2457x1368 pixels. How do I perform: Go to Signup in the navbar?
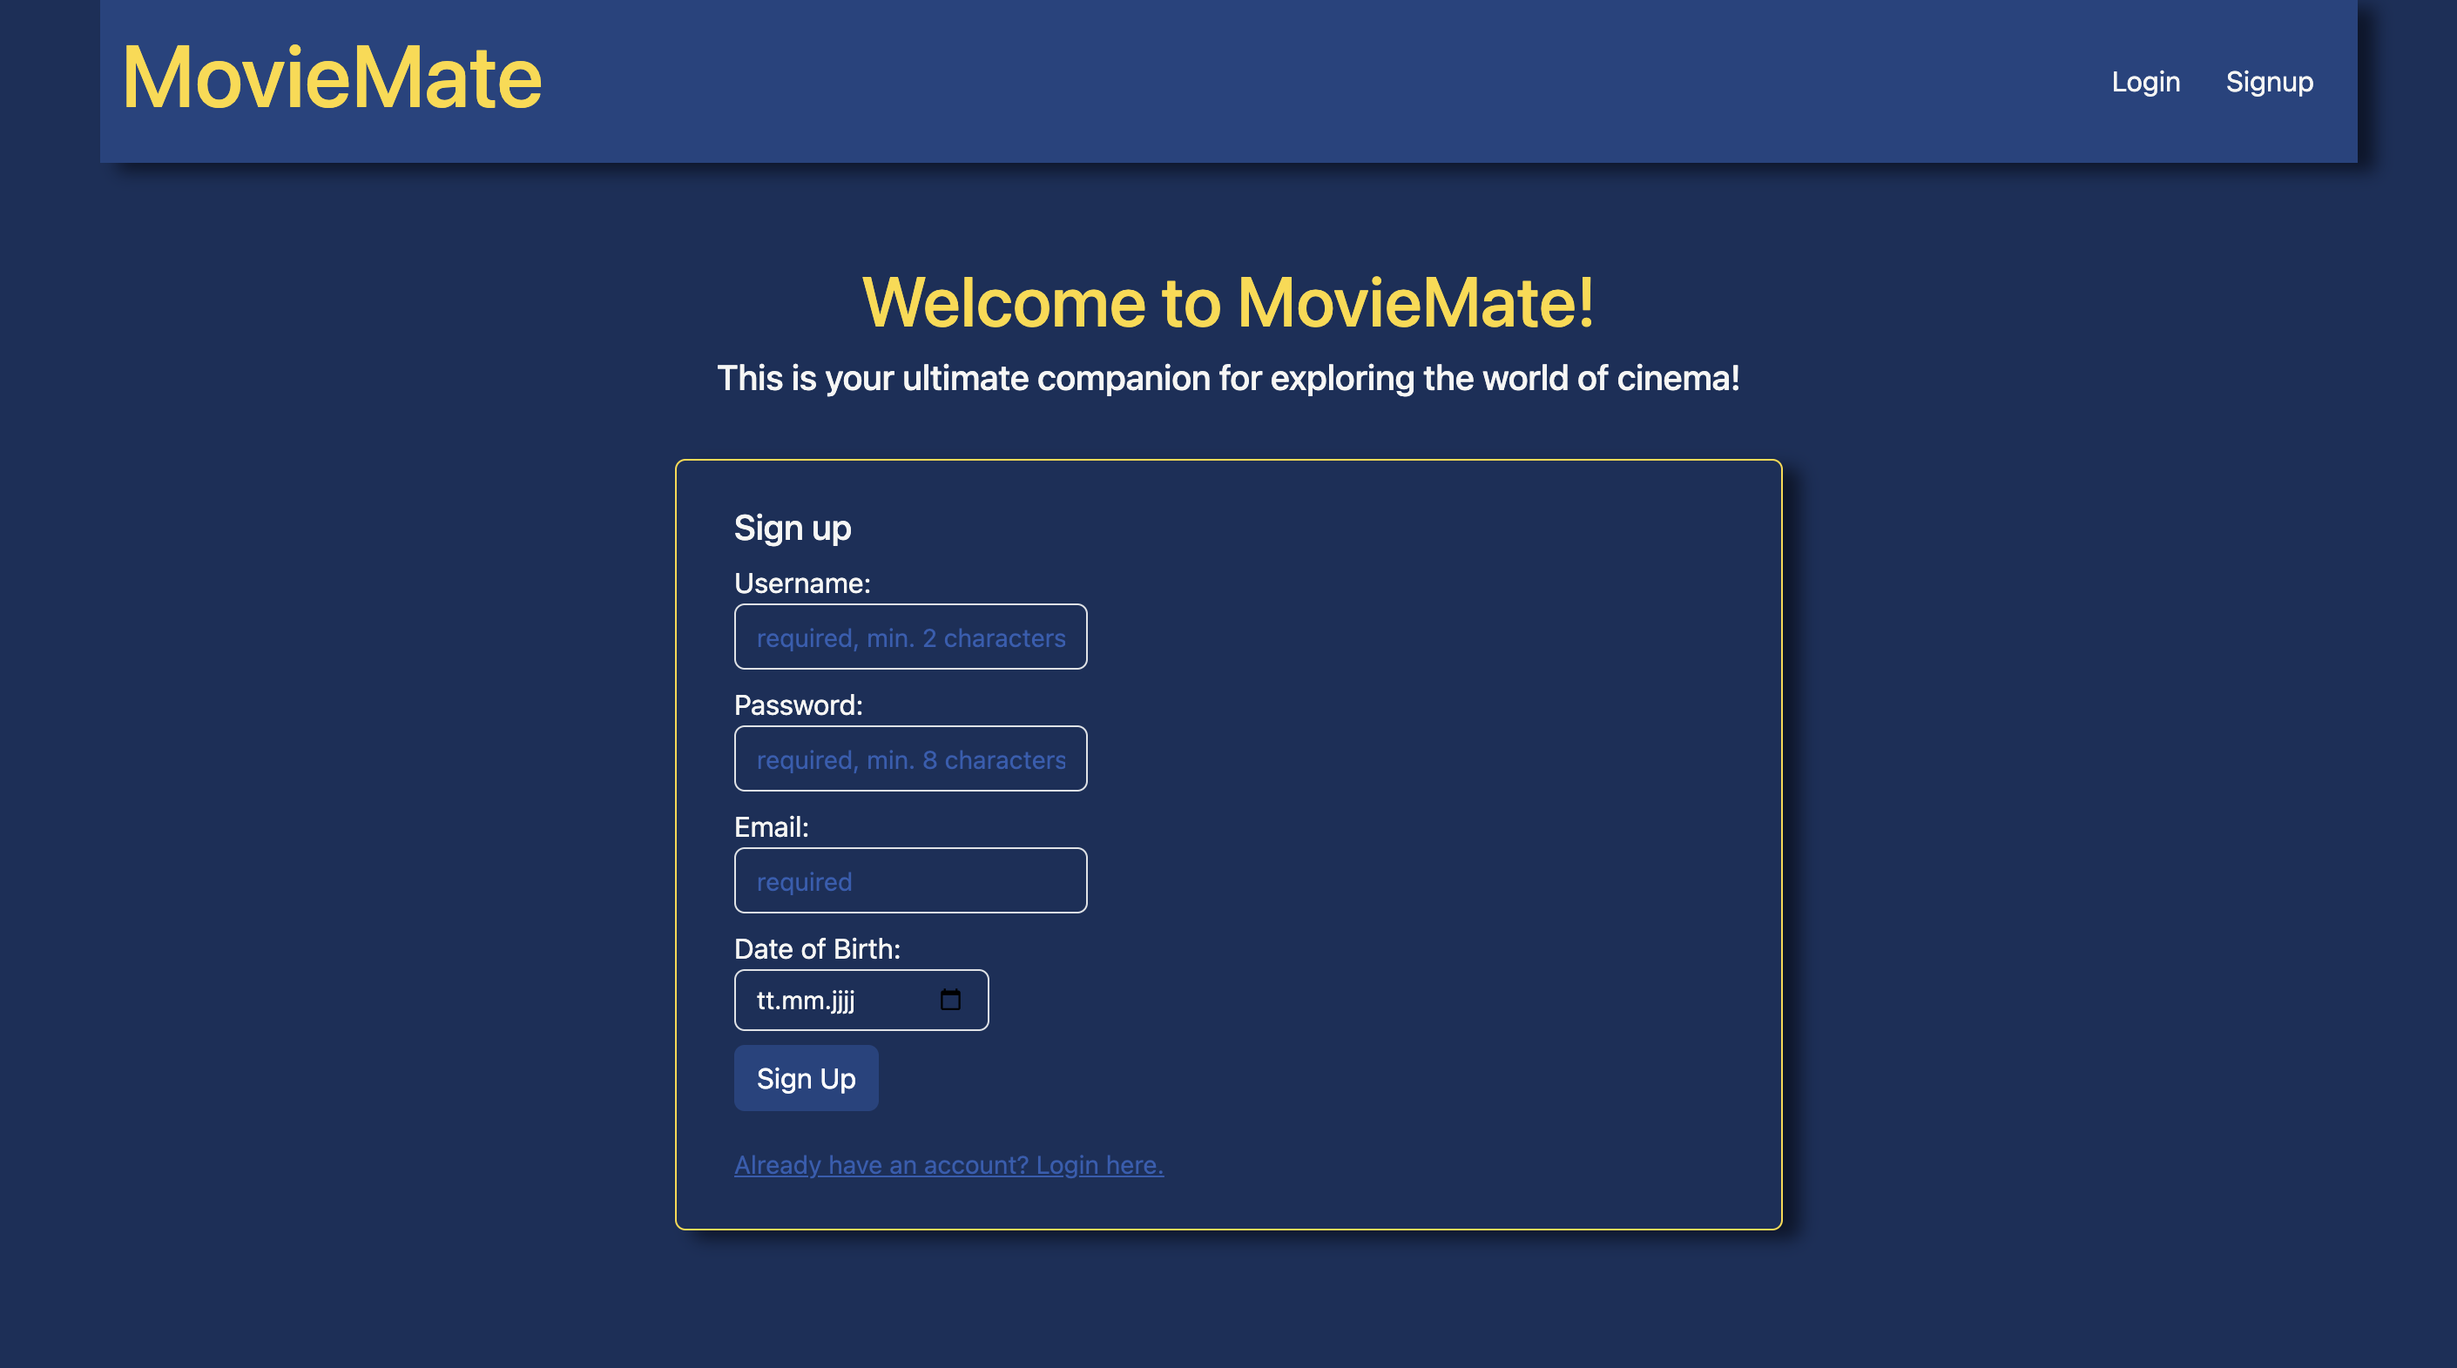click(2269, 82)
